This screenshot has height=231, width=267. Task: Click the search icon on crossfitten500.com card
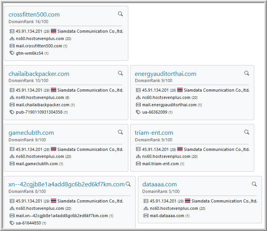(x=120, y=14)
